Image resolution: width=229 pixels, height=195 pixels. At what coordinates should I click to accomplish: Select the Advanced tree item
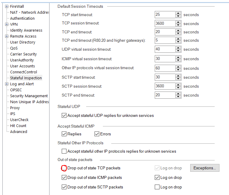[18, 131]
